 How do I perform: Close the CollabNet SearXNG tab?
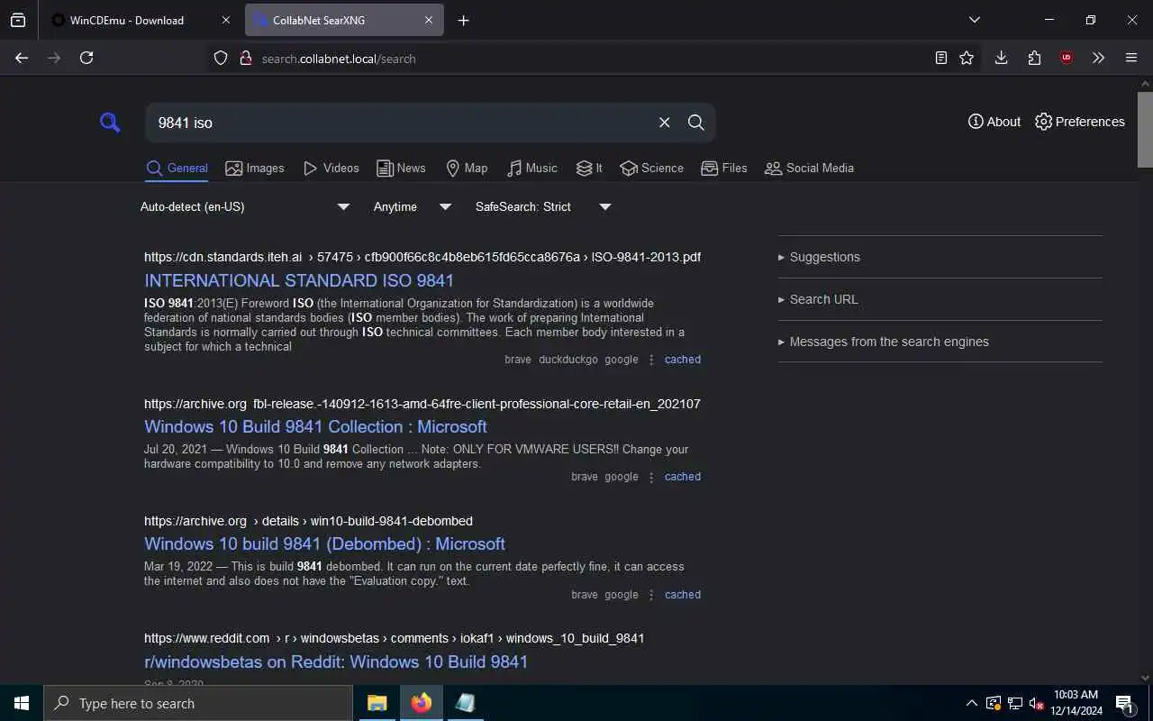pos(429,20)
